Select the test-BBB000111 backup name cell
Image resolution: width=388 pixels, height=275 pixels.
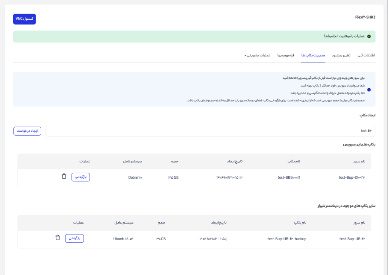(x=289, y=177)
